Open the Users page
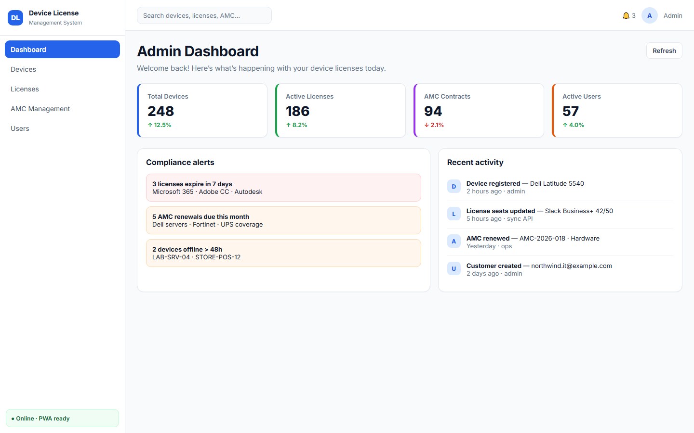This screenshot has height=433, width=694. point(62,128)
